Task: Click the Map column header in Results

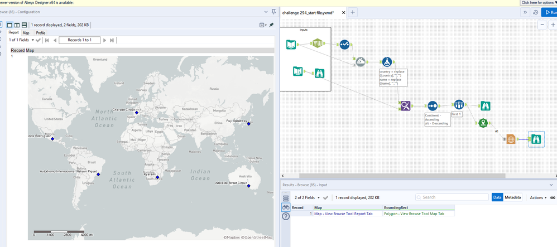Action: (348, 207)
